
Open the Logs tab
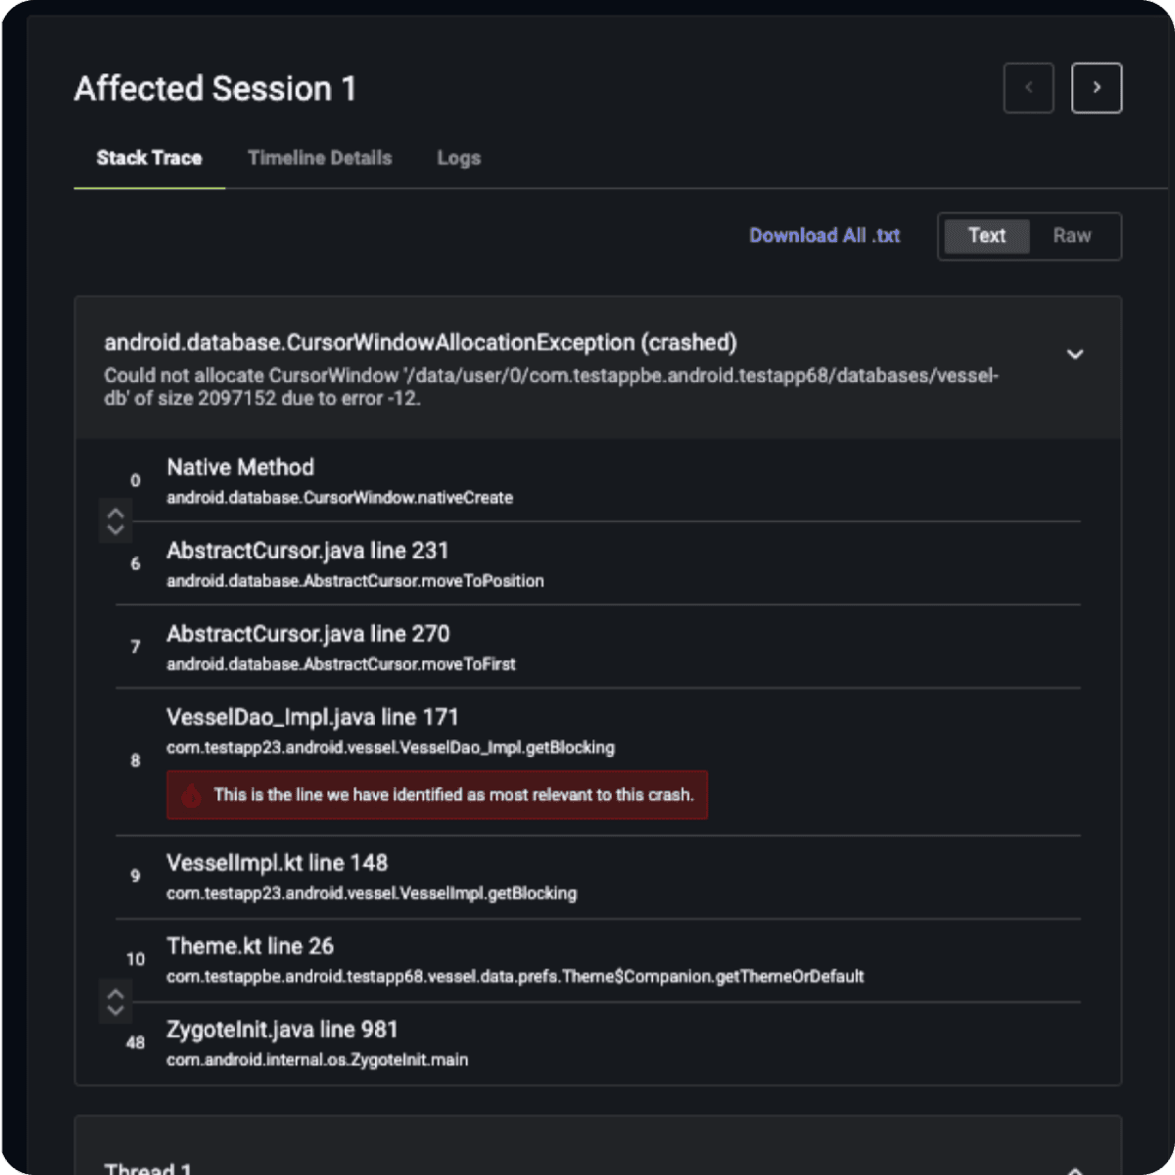(x=458, y=158)
